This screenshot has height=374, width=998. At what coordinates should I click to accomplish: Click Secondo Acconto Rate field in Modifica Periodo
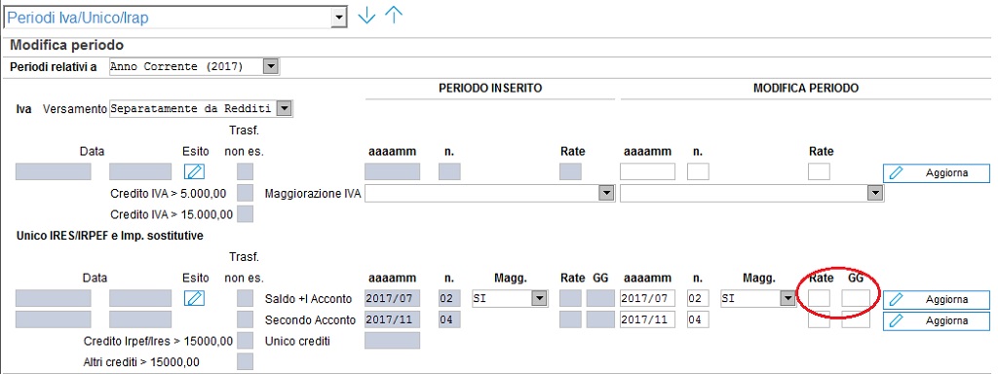(x=819, y=319)
